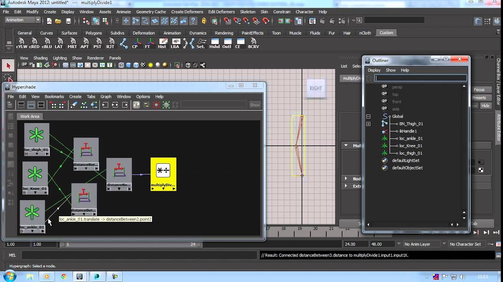The width and height of the screenshot is (503, 282).
Task: Click Hypershade input connections icon
Action: click(x=105, y=105)
